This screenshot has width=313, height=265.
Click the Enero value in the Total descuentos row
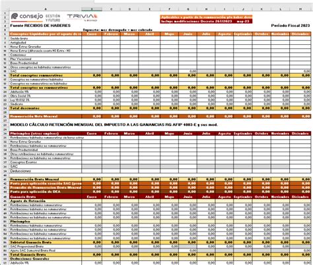pyautogui.click(x=92, y=108)
